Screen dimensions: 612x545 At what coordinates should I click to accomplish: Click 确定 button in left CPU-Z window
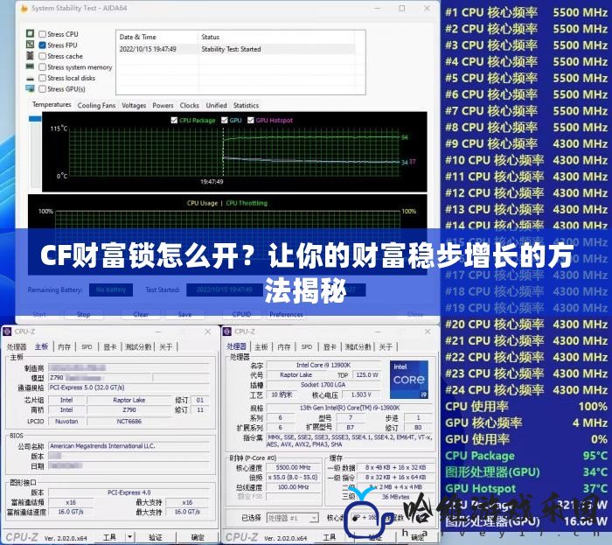point(198,537)
